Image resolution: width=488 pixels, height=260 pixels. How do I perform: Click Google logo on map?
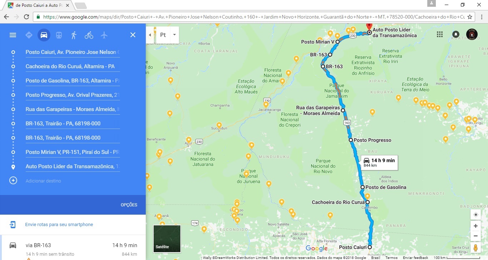pyautogui.click(x=317, y=249)
